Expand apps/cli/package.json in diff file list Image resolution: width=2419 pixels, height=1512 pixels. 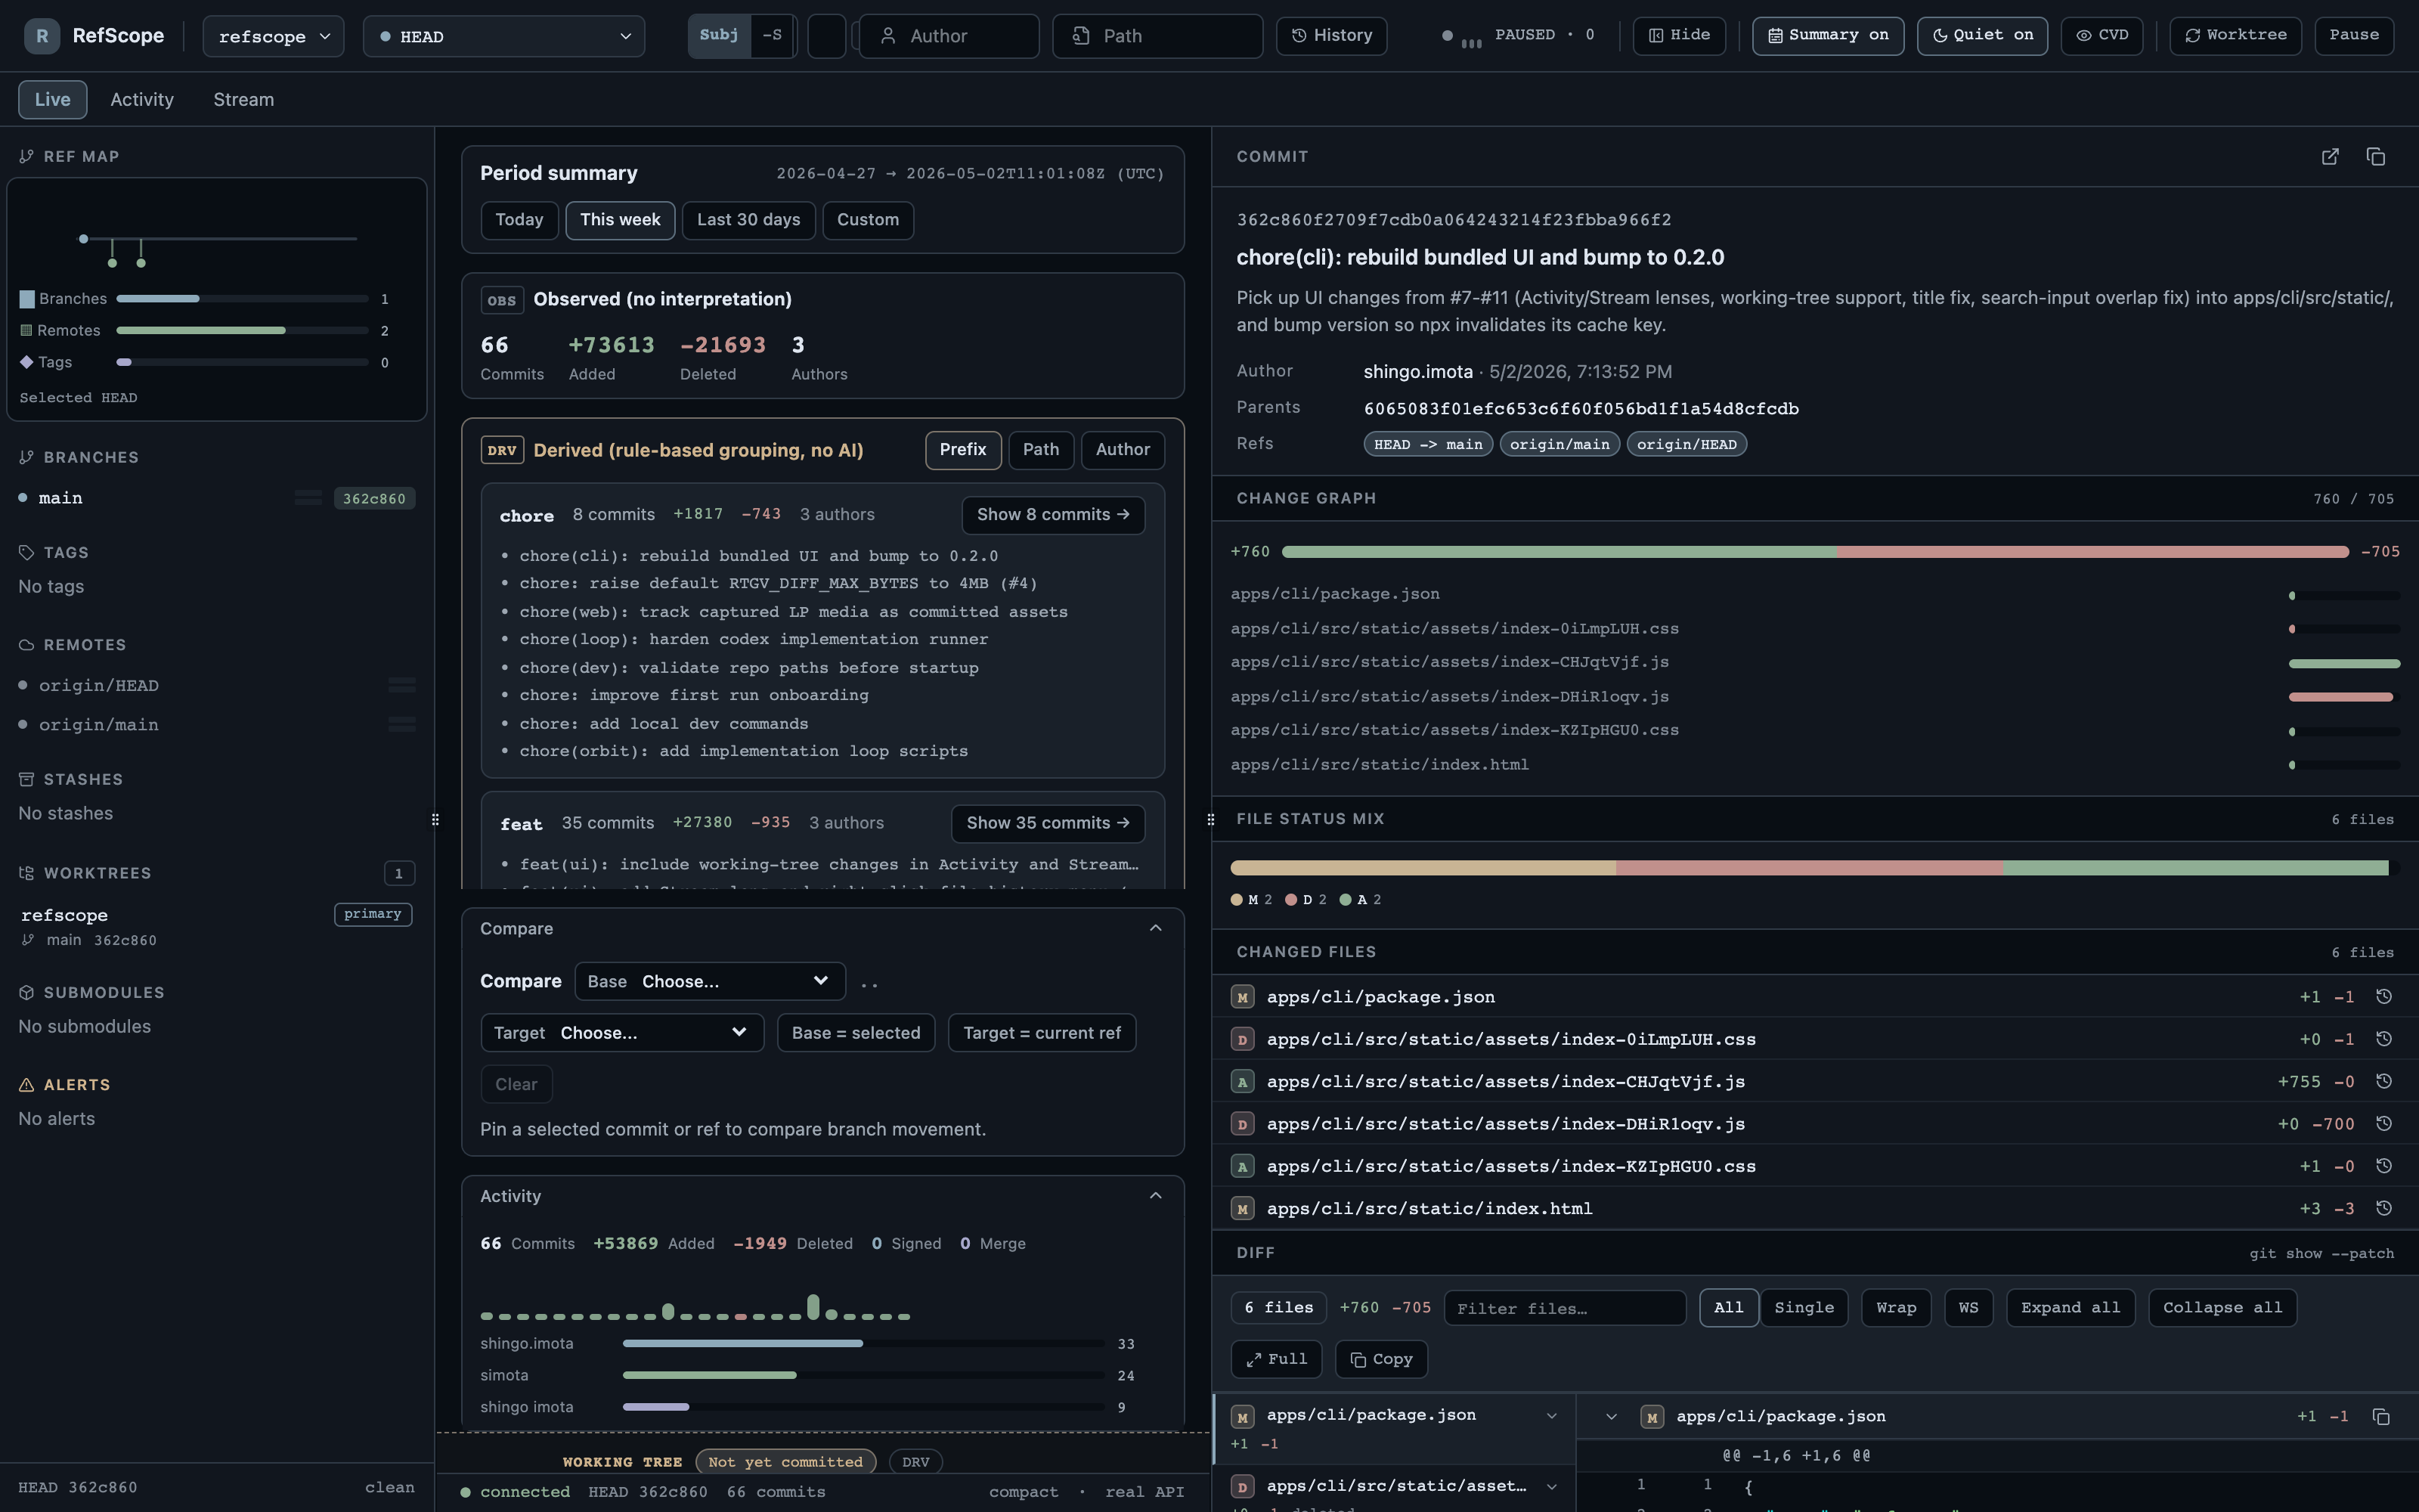click(1551, 1416)
